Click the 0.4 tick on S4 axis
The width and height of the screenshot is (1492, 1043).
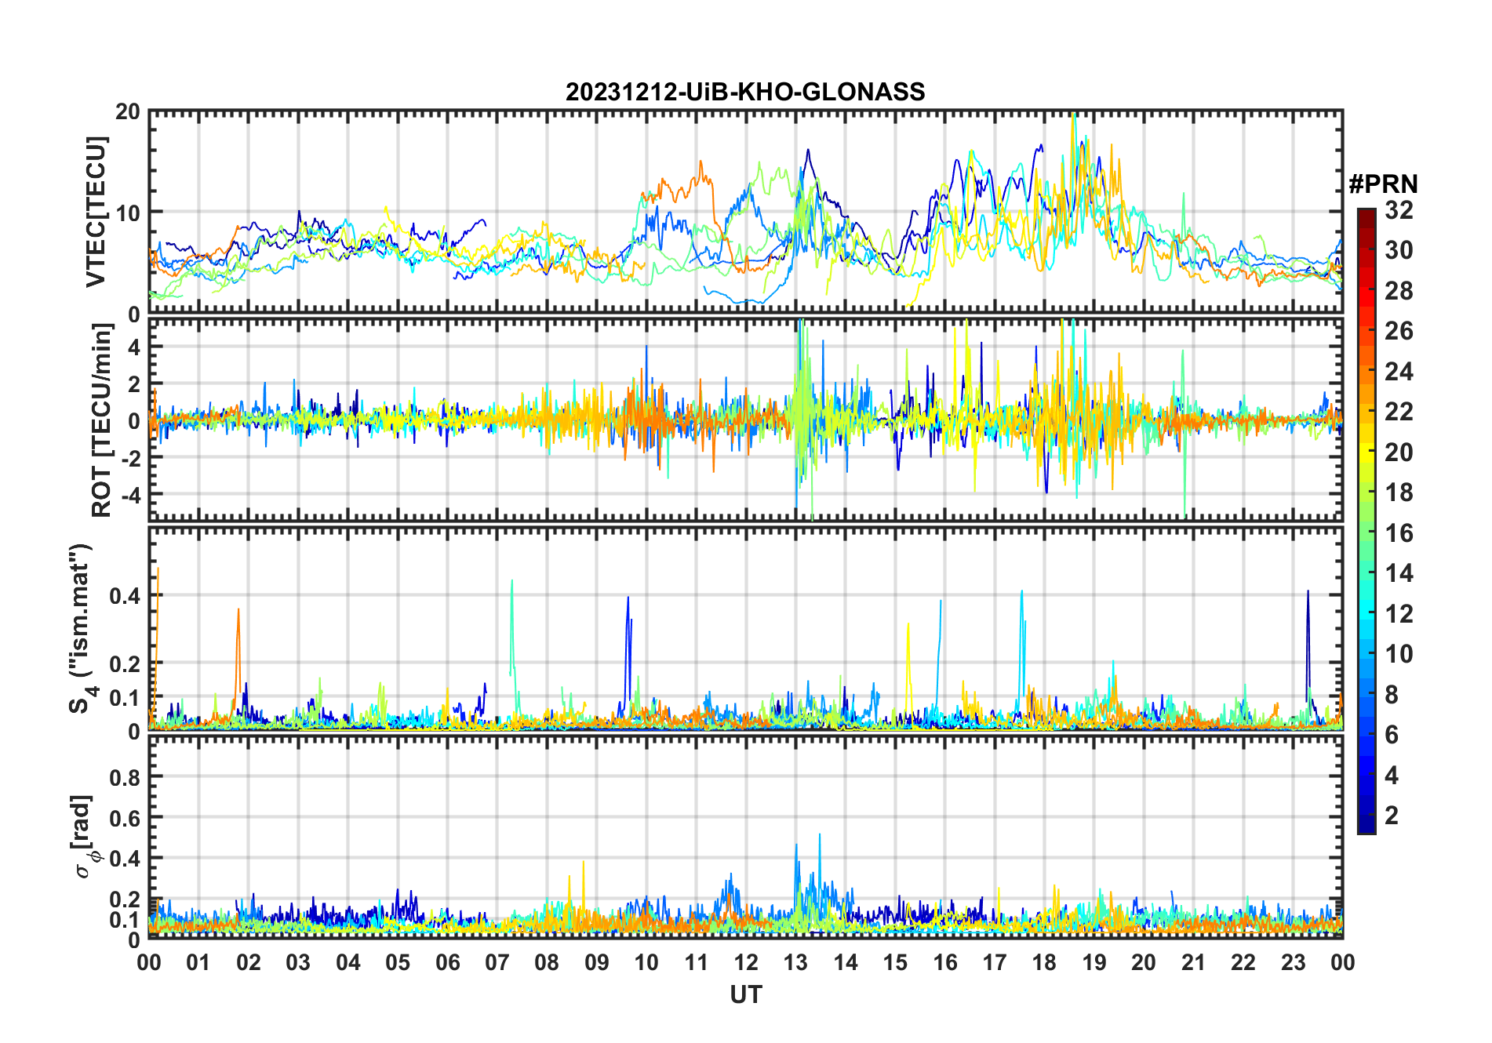(x=125, y=595)
